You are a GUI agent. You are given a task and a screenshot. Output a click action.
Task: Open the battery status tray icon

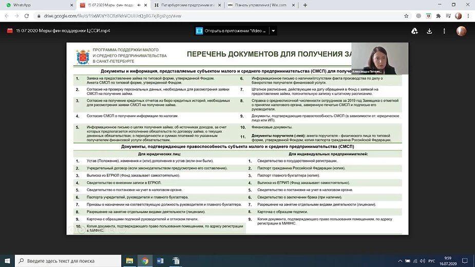[x=408, y=261]
